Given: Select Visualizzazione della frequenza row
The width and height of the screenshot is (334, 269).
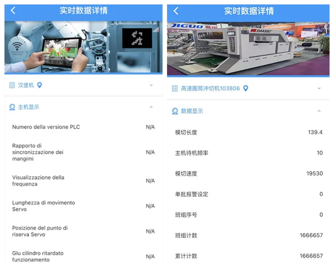Looking at the screenshot, I should 83,181.
